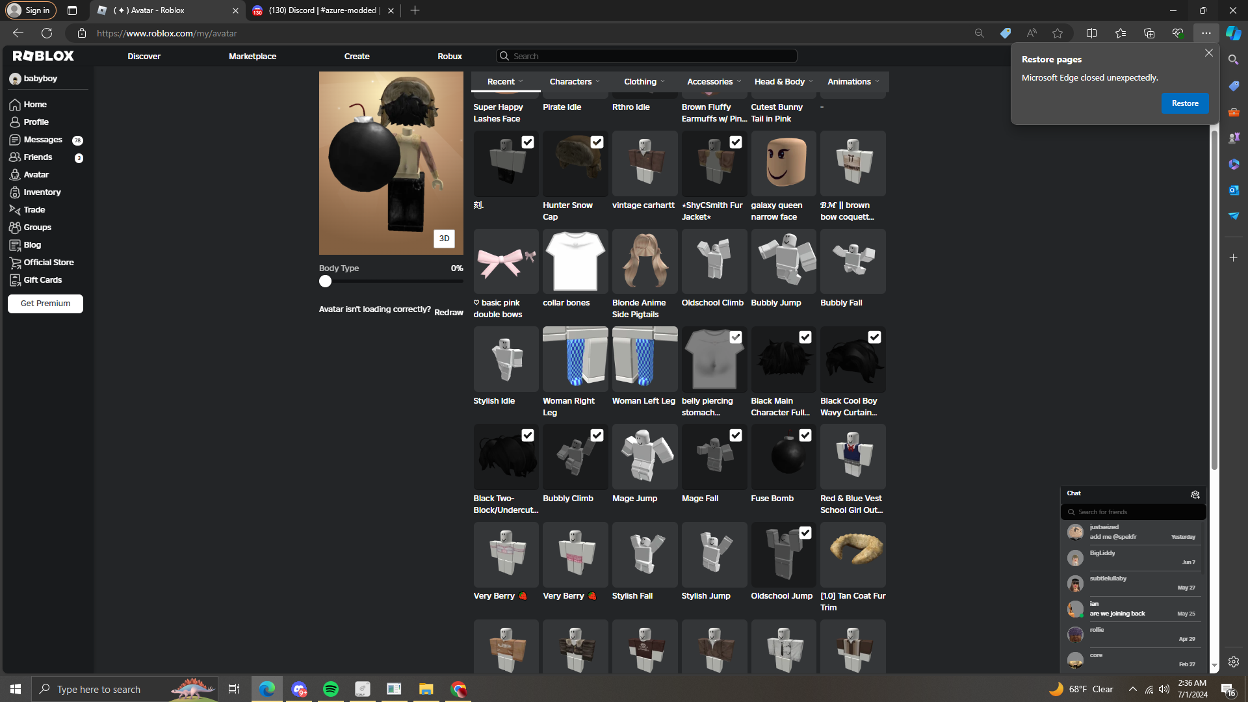Open the Inventory sidebar icon
This screenshot has height=702, width=1248.
15,192
